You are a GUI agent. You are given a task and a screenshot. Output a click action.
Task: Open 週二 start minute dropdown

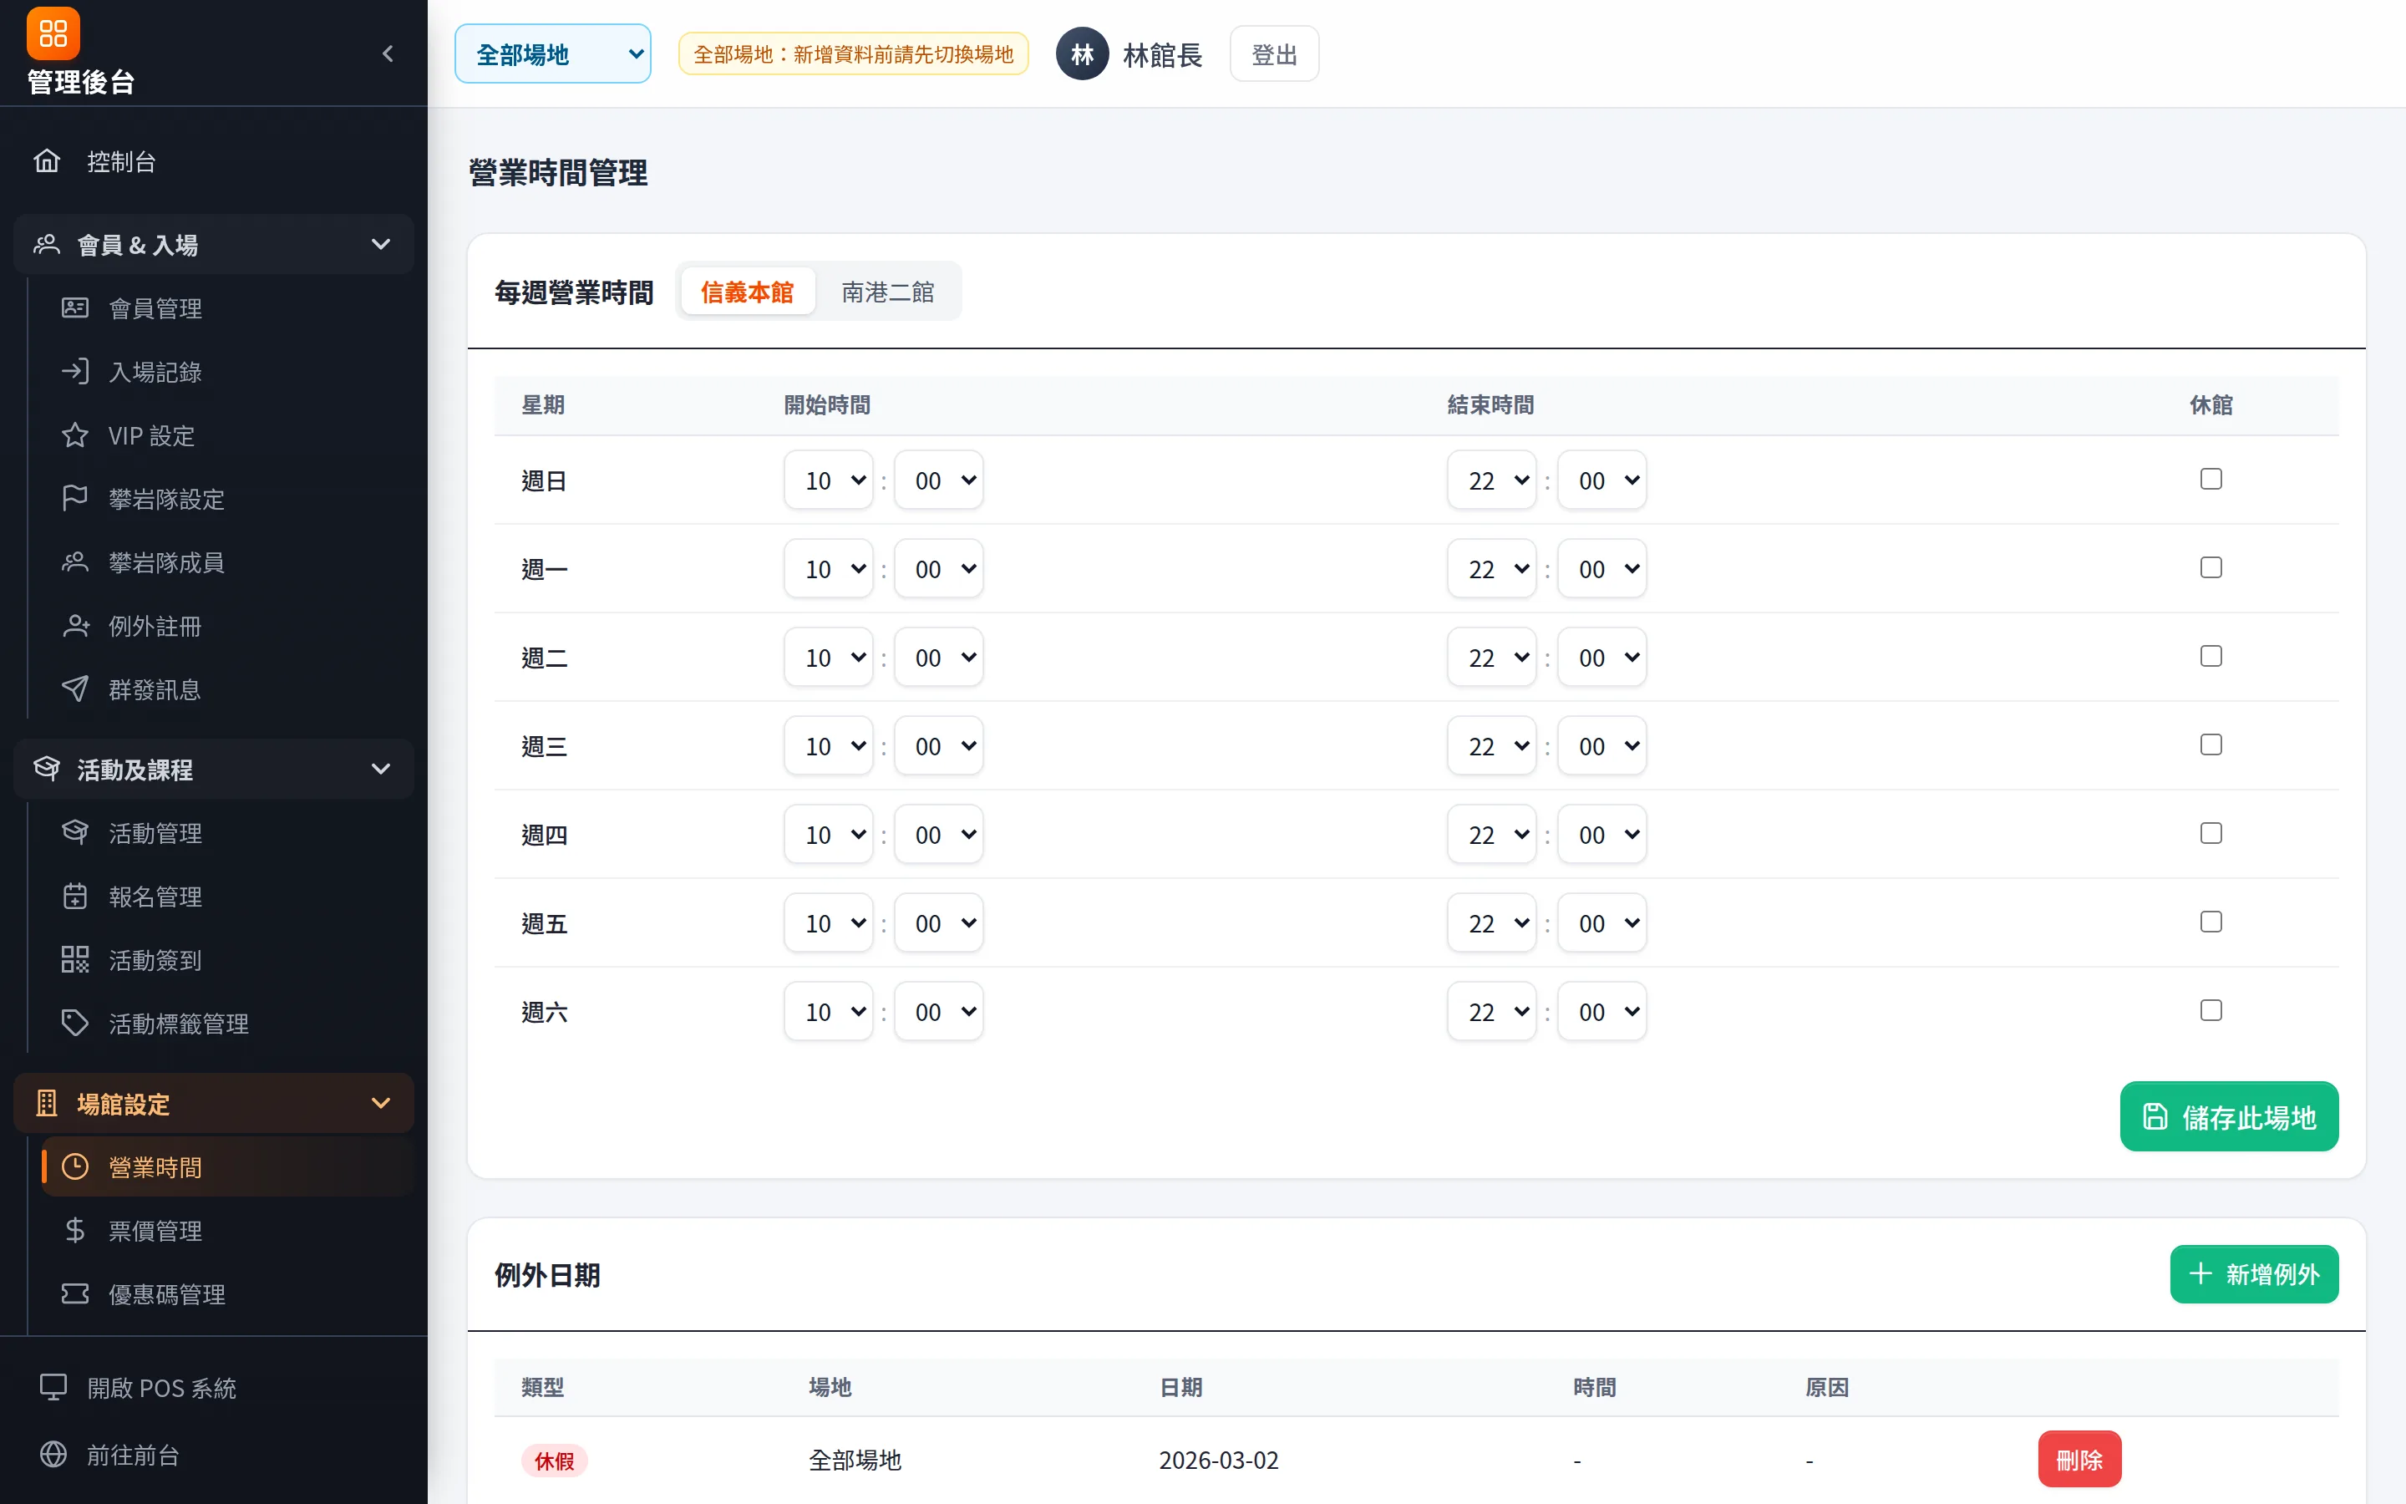coord(938,658)
